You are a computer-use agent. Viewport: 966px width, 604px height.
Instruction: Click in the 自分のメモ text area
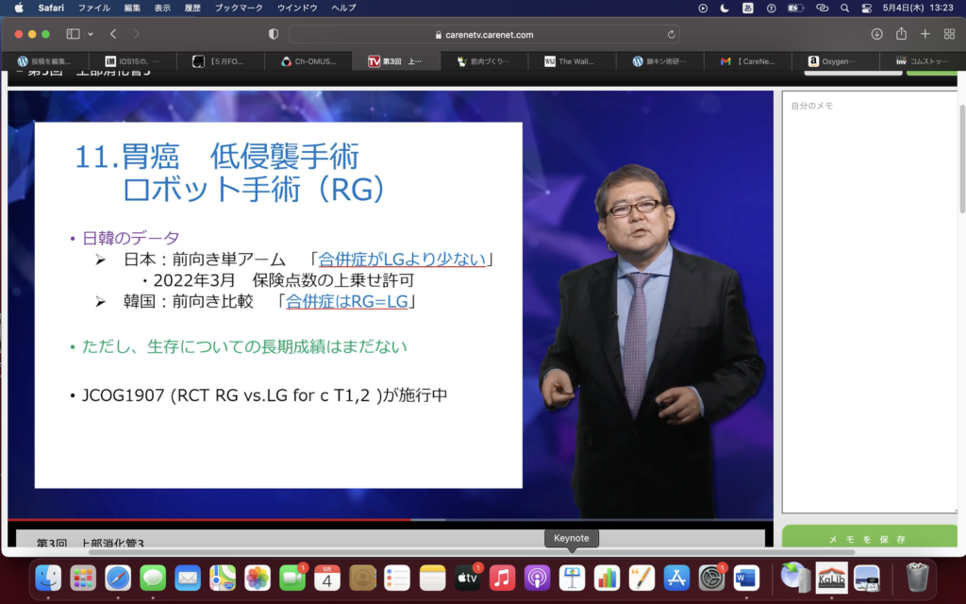(x=868, y=302)
